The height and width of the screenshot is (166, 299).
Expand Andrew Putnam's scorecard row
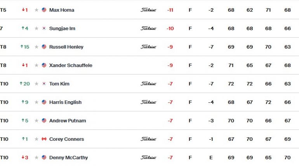click(x=149, y=121)
